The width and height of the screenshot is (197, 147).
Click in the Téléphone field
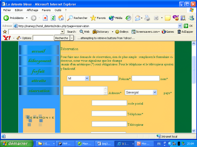coord(109,113)
